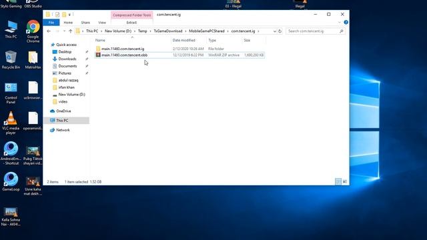Open Desktop in navigation pane

click(65, 52)
